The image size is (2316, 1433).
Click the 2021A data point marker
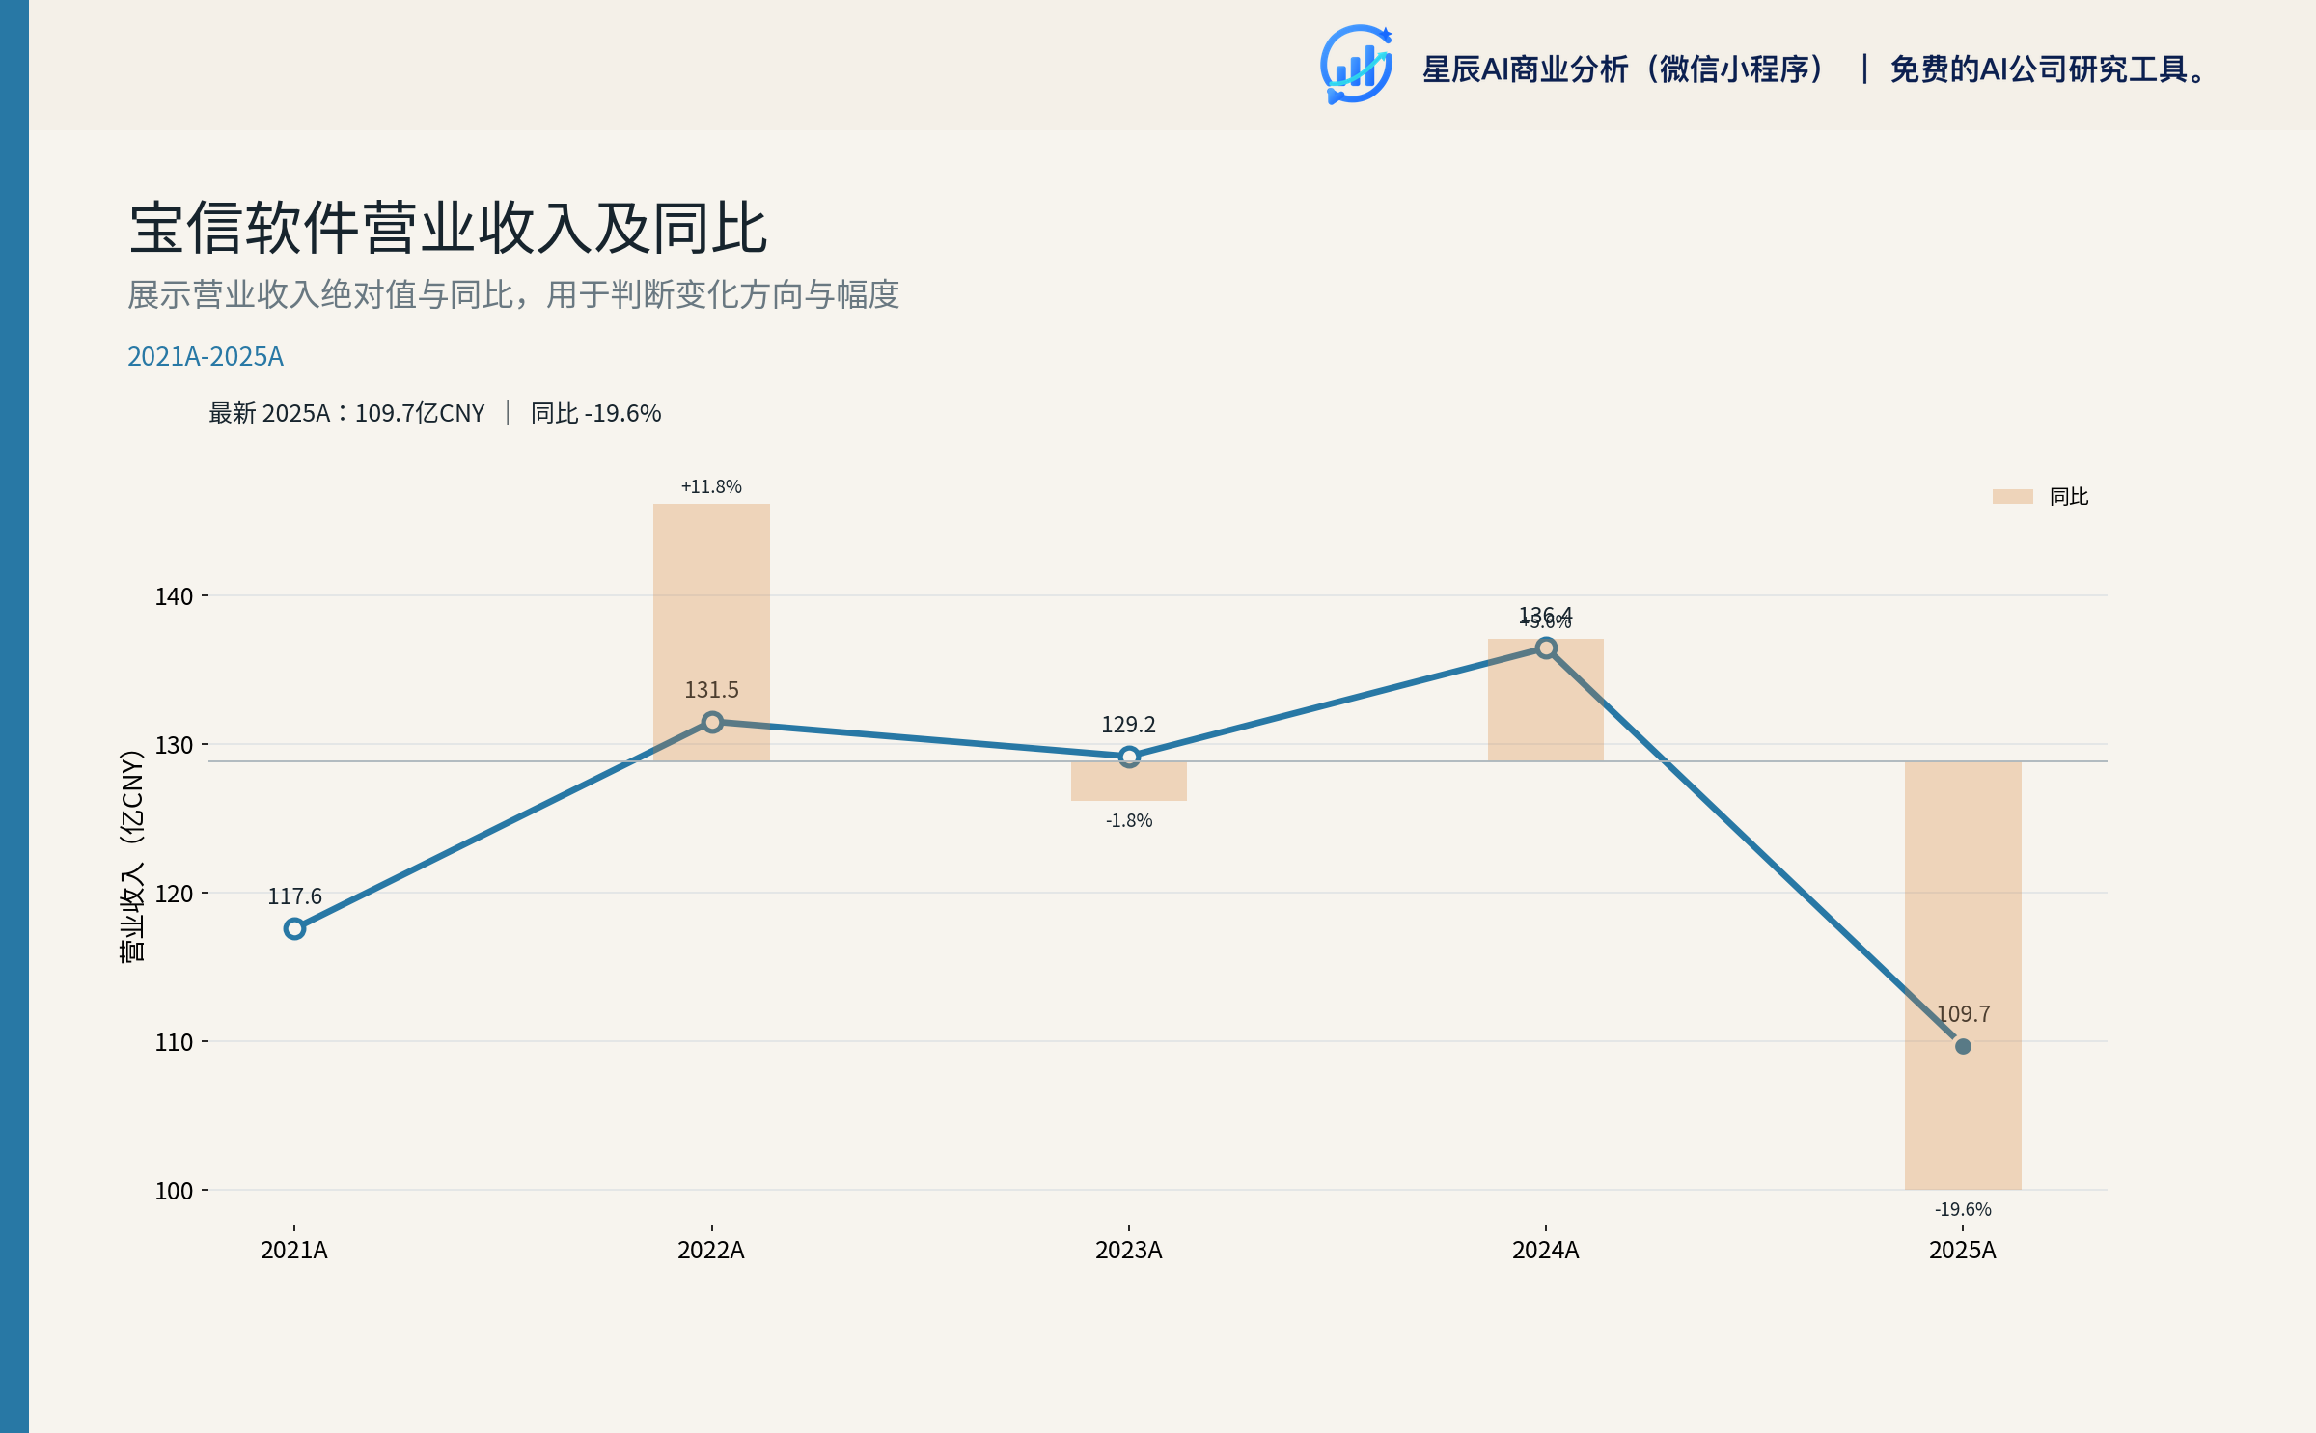click(x=294, y=928)
